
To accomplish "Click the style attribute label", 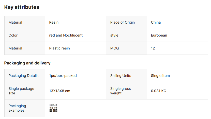I will 114,35.
